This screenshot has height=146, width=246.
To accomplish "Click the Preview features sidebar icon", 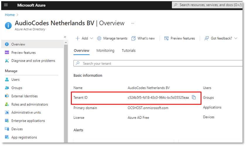I will 7,53.
